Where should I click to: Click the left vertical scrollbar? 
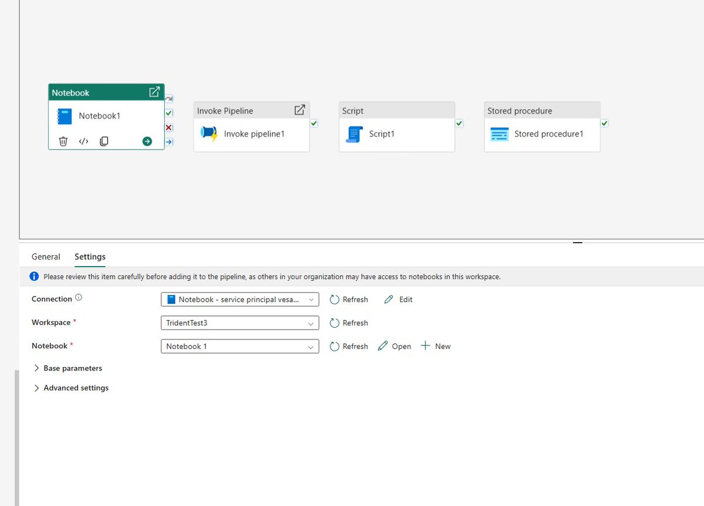pos(17,438)
